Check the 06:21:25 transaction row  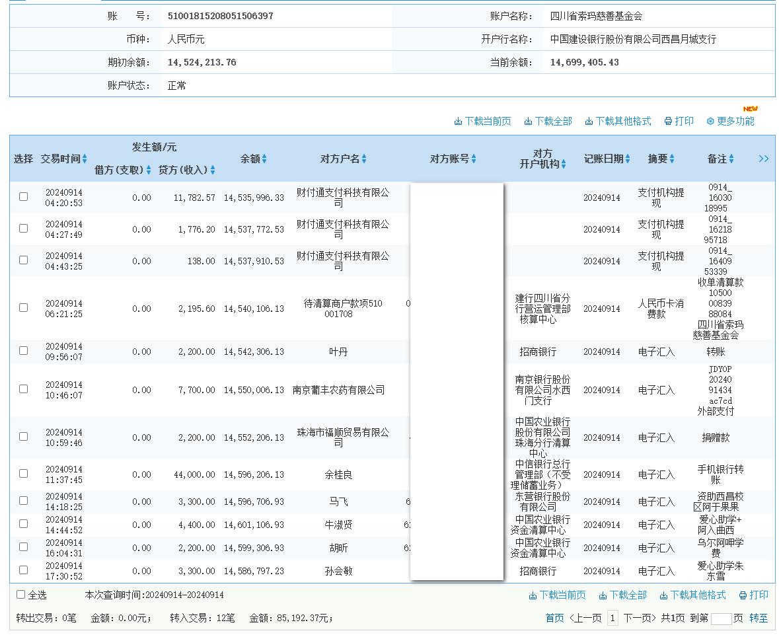point(23,308)
